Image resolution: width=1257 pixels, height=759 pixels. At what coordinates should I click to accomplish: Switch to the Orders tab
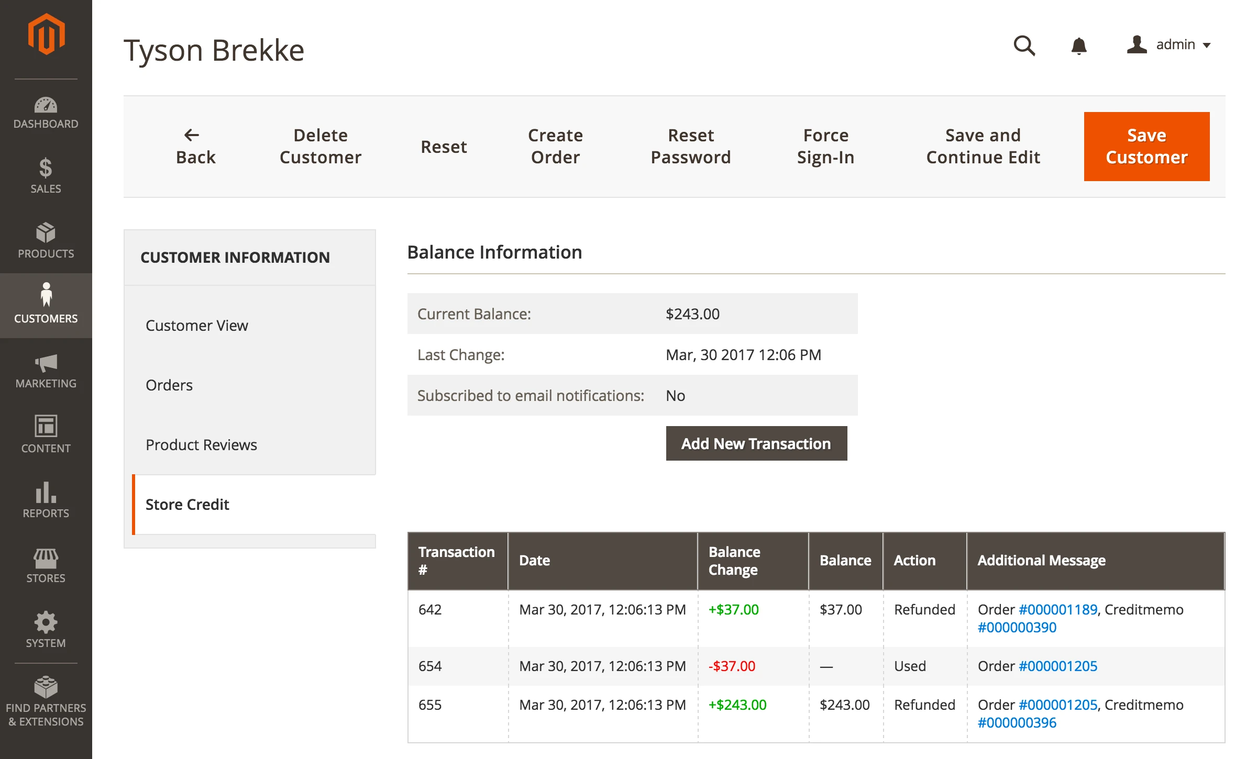pos(169,385)
